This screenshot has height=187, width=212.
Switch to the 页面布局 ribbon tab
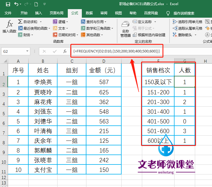point(57,13)
